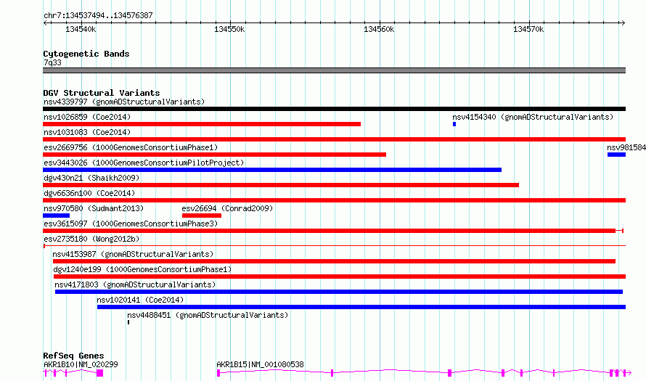Open dgv430n21 (Shaikh2009) label
This screenshot has width=646, height=381.
coord(91,178)
